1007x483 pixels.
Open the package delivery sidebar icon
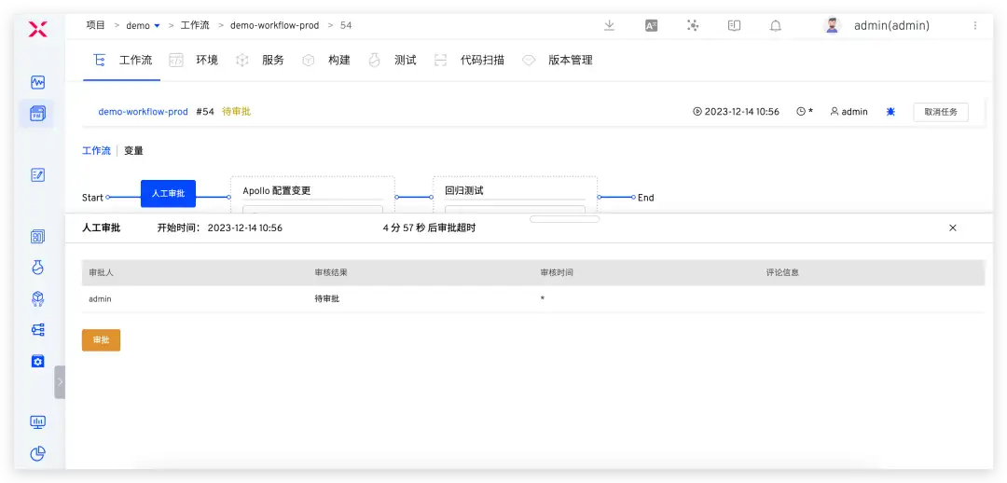38,298
